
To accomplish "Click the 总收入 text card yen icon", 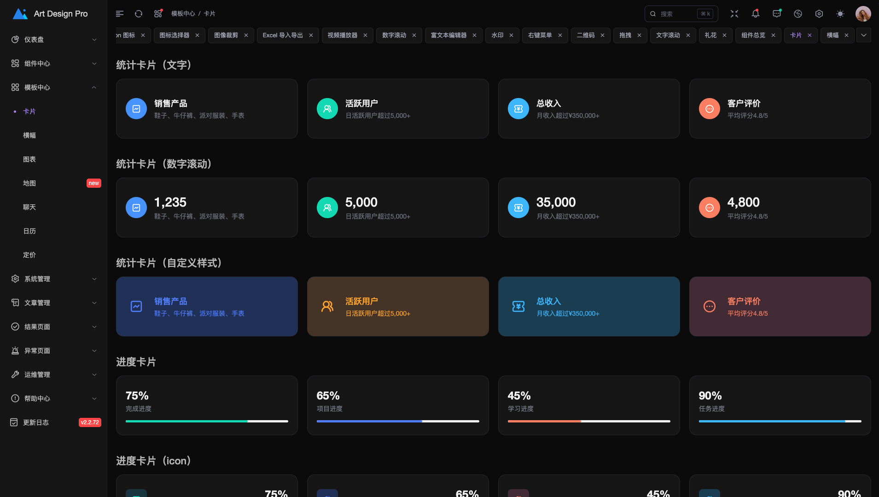I will 518,109.
